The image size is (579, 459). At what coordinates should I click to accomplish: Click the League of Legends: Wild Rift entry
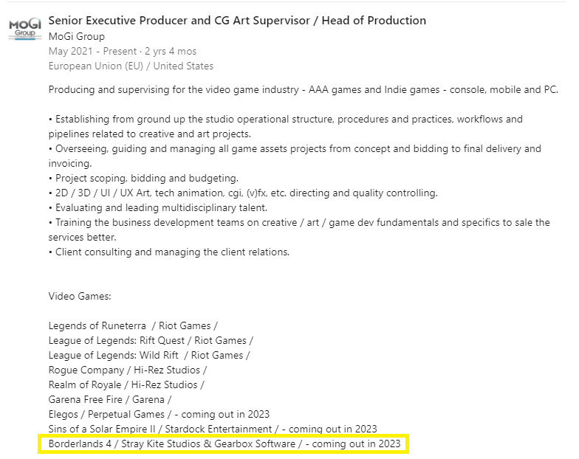(x=149, y=355)
